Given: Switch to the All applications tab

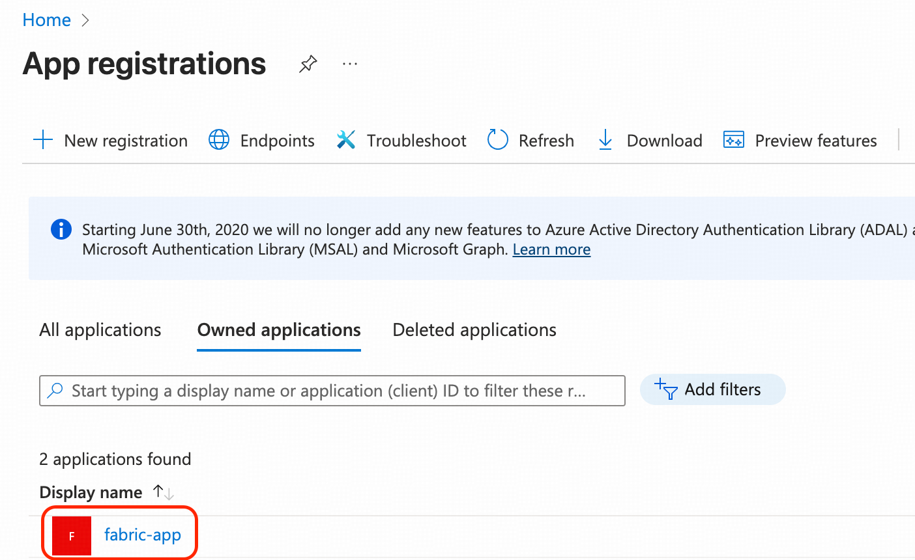Looking at the screenshot, I should pyautogui.click(x=100, y=330).
